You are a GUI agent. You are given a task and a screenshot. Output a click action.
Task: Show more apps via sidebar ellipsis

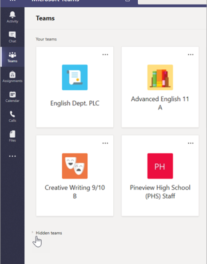(x=12, y=156)
